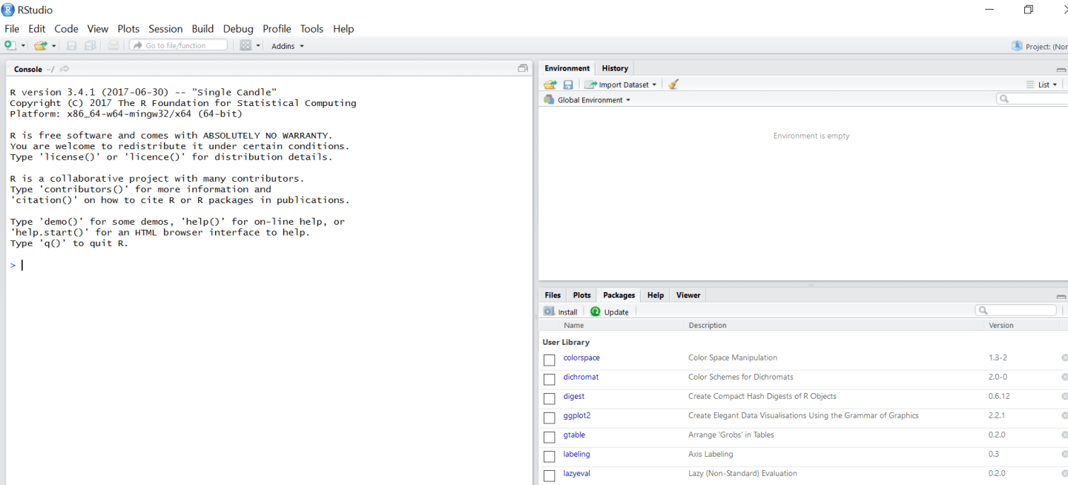
Task: Open the List view dropdown
Action: click(1042, 85)
